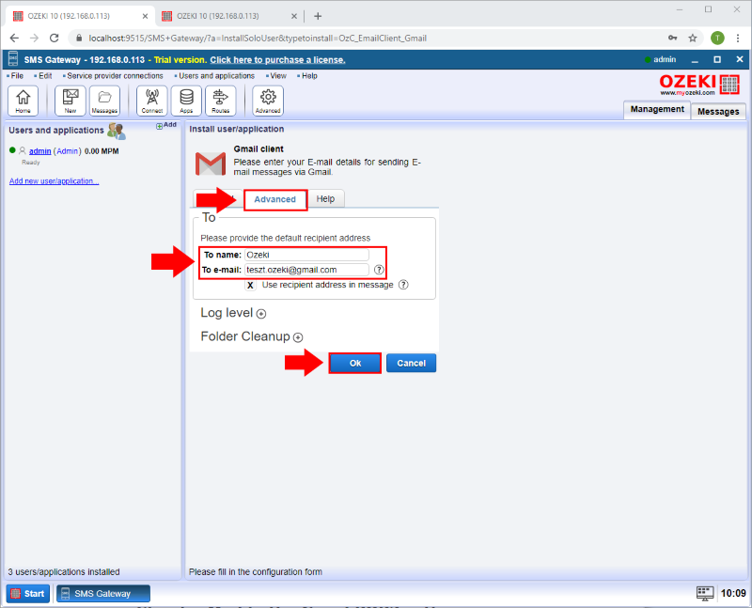Click help icon beside Use recipient address

tap(404, 285)
